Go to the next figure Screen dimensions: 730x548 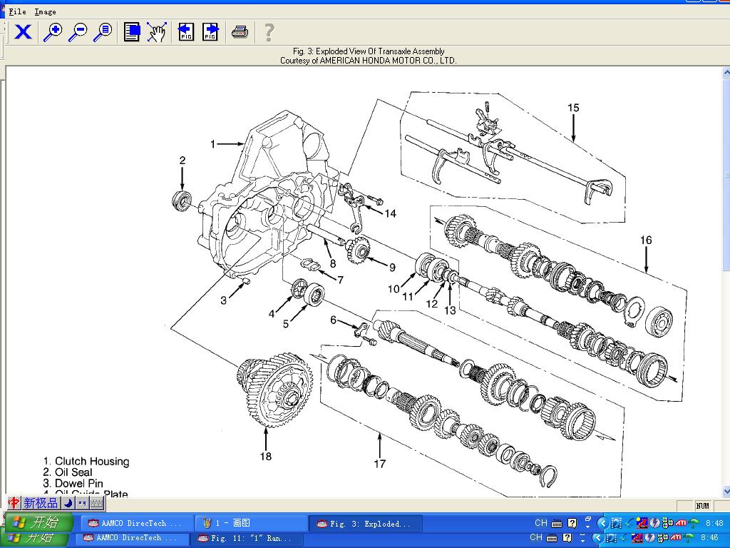(x=210, y=32)
